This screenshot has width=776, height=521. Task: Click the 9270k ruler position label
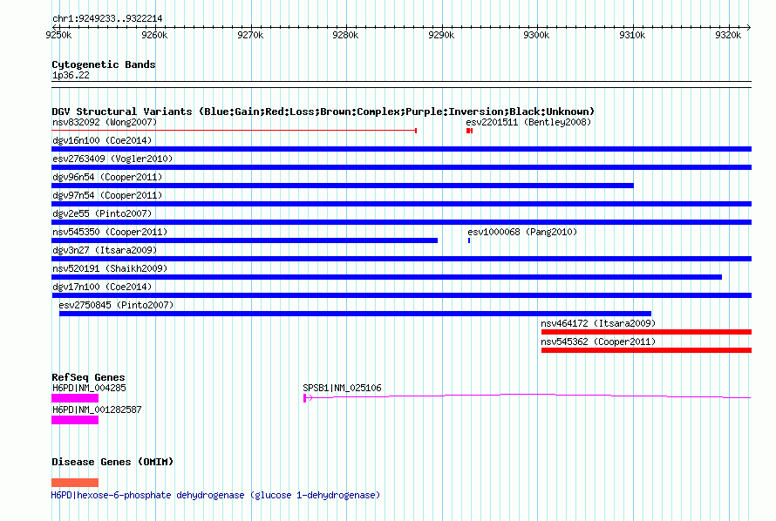click(250, 35)
